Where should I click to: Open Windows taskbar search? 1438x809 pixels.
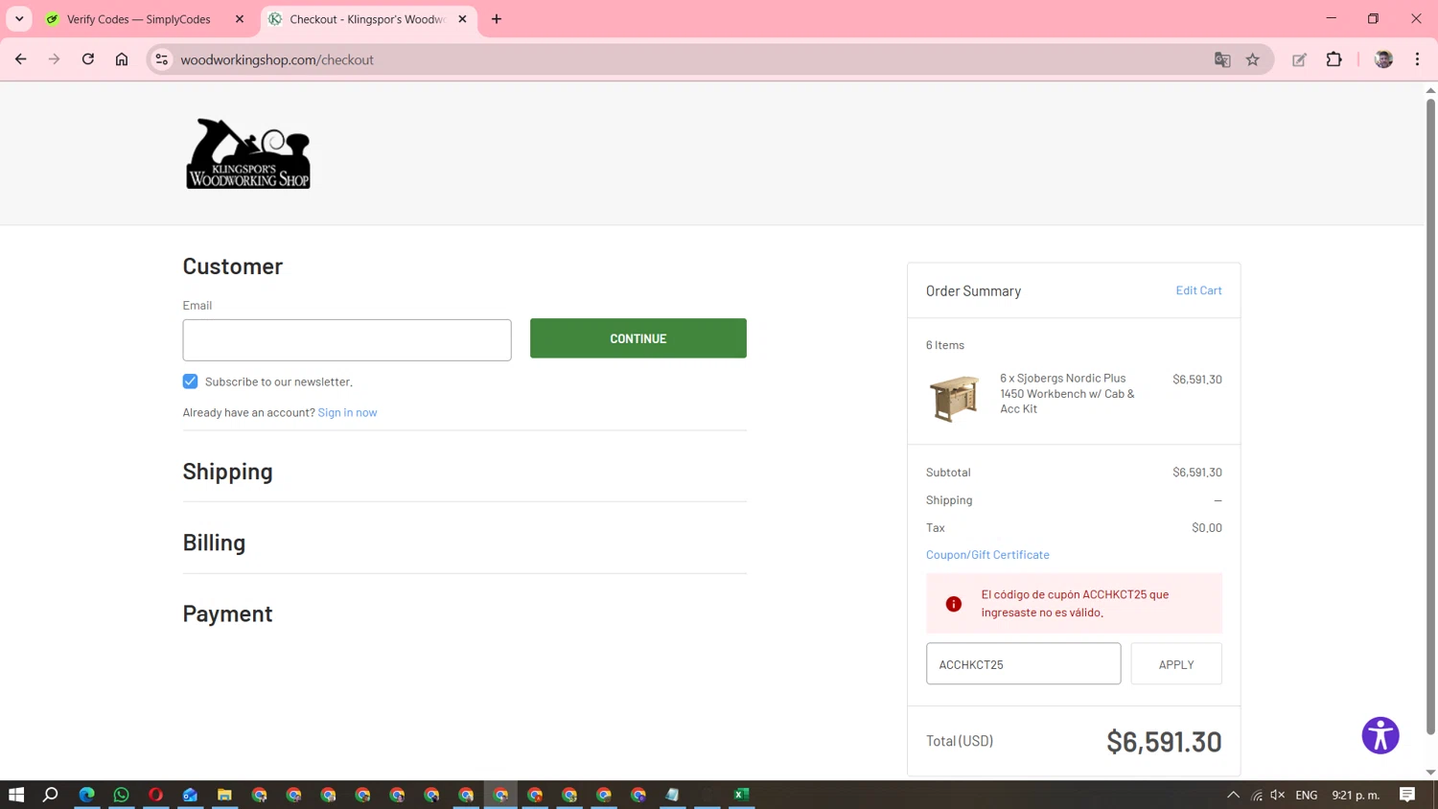coord(51,795)
